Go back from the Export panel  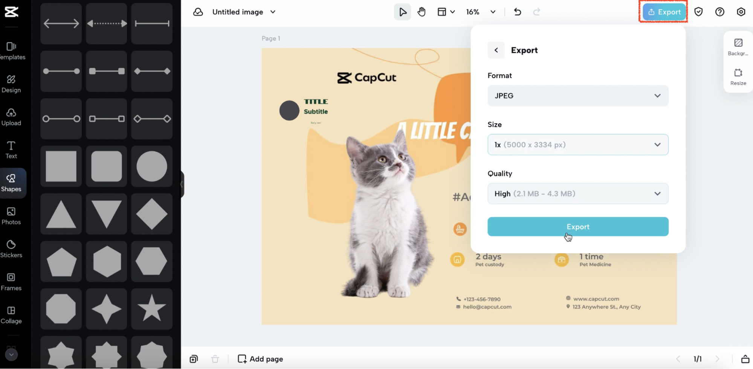(x=496, y=50)
